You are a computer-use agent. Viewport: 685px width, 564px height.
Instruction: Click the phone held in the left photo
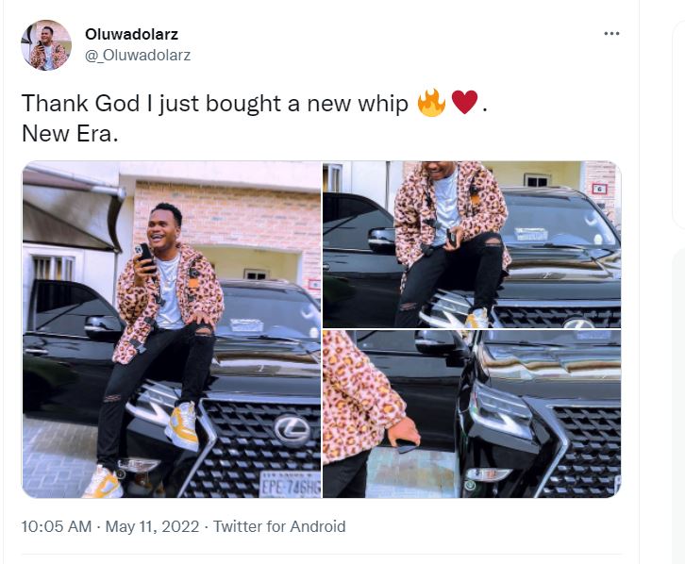pyautogui.click(x=144, y=255)
